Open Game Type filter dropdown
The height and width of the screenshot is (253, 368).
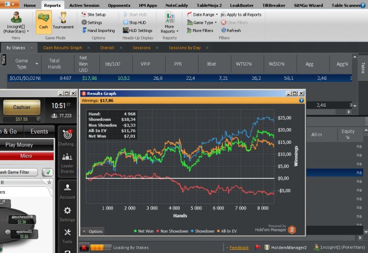click(x=202, y=23)
